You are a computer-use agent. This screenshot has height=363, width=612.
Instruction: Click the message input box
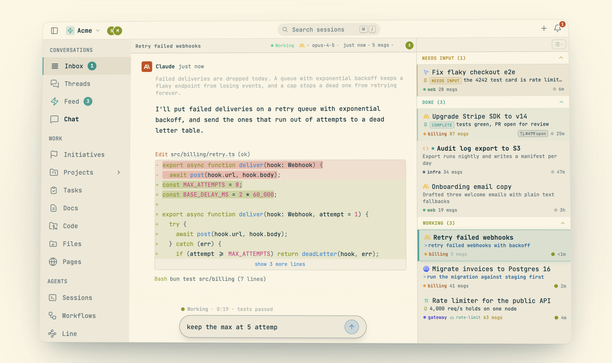pos(273,327)
